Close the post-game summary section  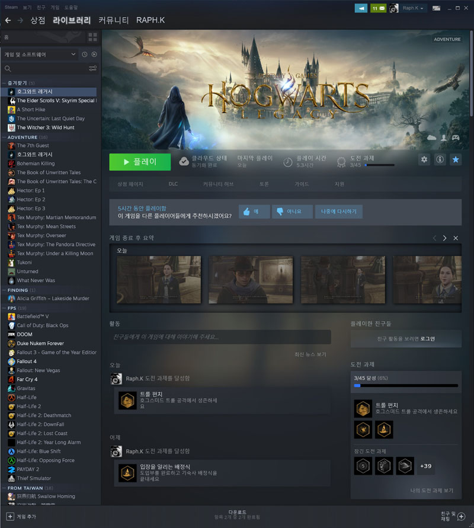pos(456,238)
